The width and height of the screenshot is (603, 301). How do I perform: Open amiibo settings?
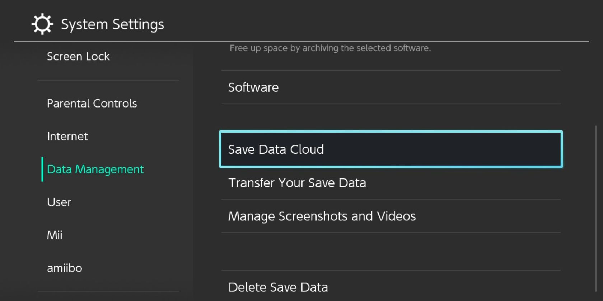(x=65, y=268)
